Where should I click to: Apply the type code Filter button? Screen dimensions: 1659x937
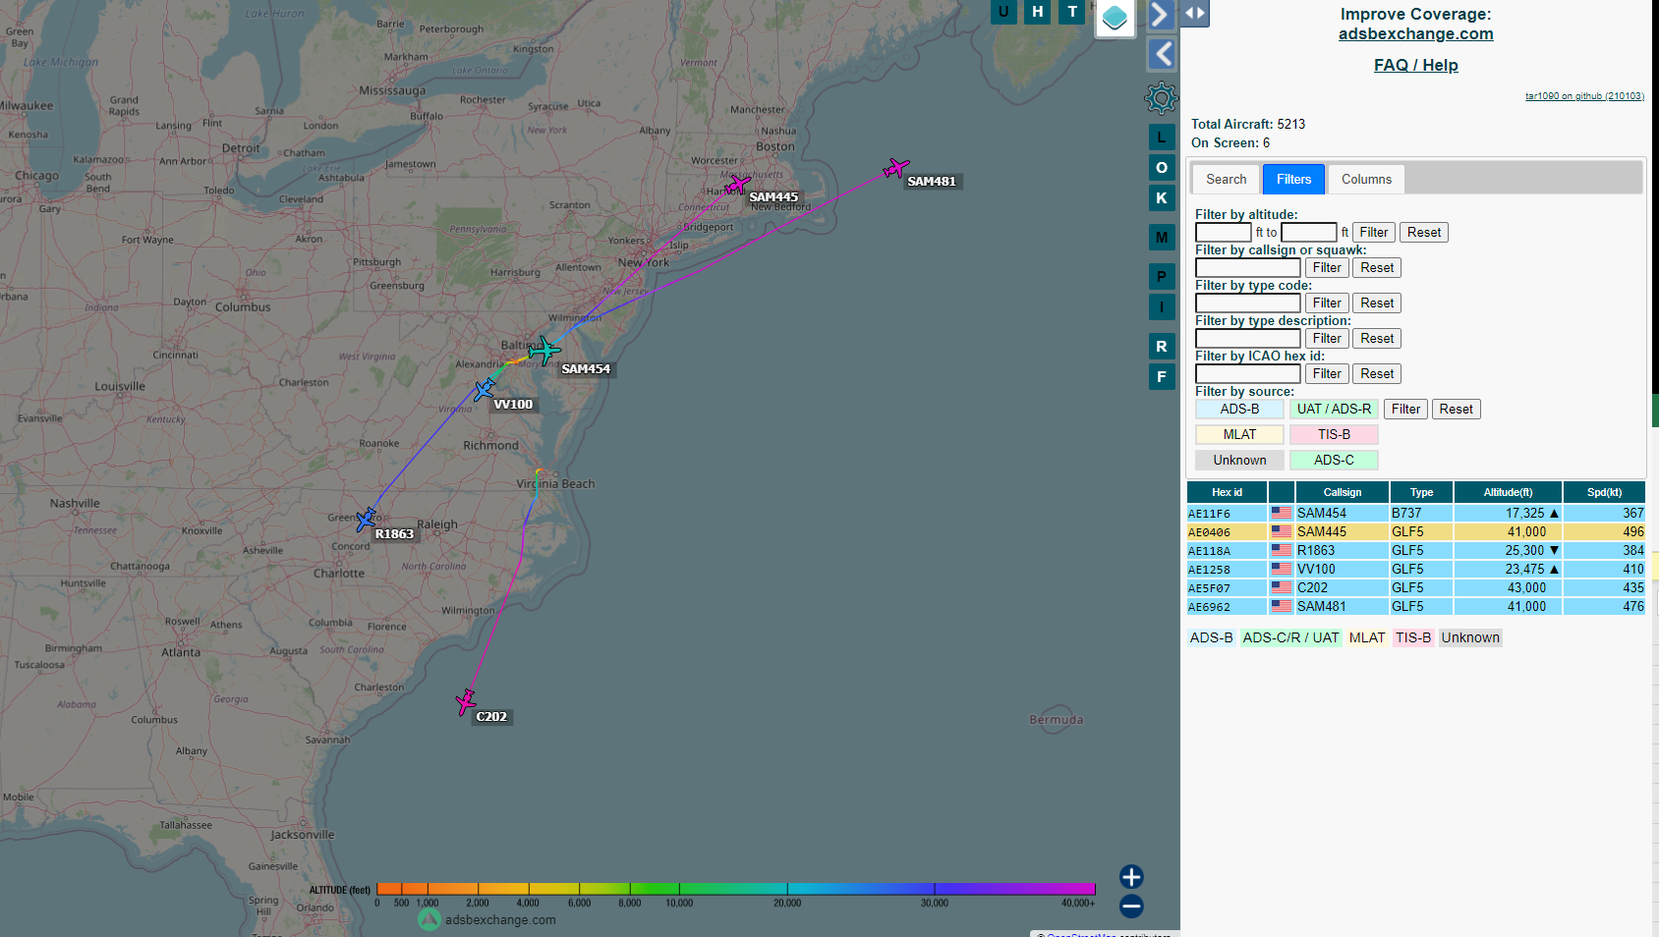(x=1326, y=303)
